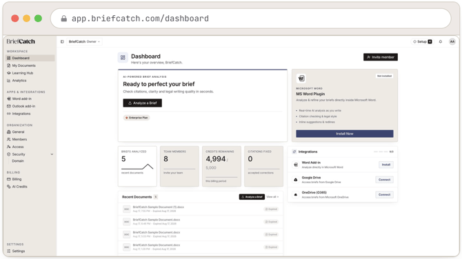The image size is (462, 259).
Task: Click the Learning Hub graduation cap icon
Action: (8, 73)
